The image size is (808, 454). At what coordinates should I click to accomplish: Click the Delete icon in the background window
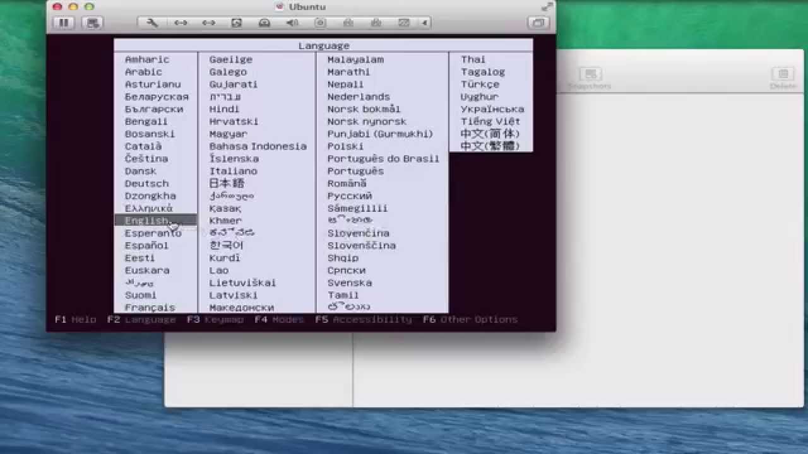tap(783, 79)
